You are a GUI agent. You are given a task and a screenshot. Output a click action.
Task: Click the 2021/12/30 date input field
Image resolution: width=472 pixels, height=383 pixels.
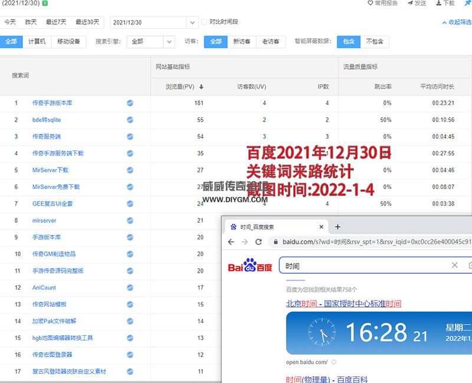pos(149,22)
